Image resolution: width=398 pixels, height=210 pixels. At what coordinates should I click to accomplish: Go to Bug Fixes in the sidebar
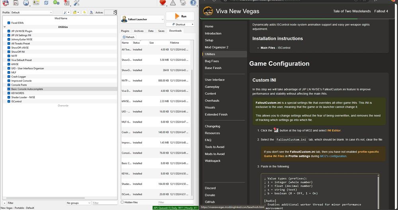pyautogui.click(x=212, y=61)
